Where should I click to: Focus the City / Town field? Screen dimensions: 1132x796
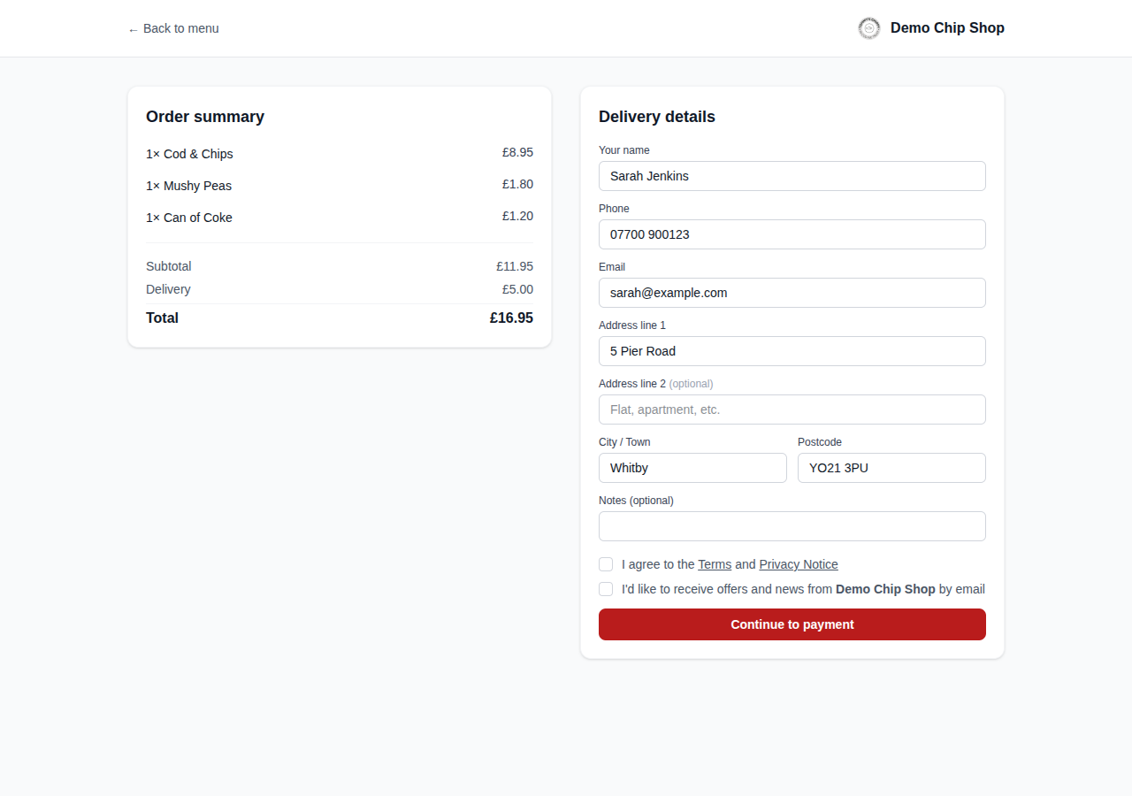[692, 468]
